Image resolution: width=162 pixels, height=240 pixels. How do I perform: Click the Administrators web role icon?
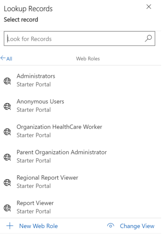(x=7, y=81)
